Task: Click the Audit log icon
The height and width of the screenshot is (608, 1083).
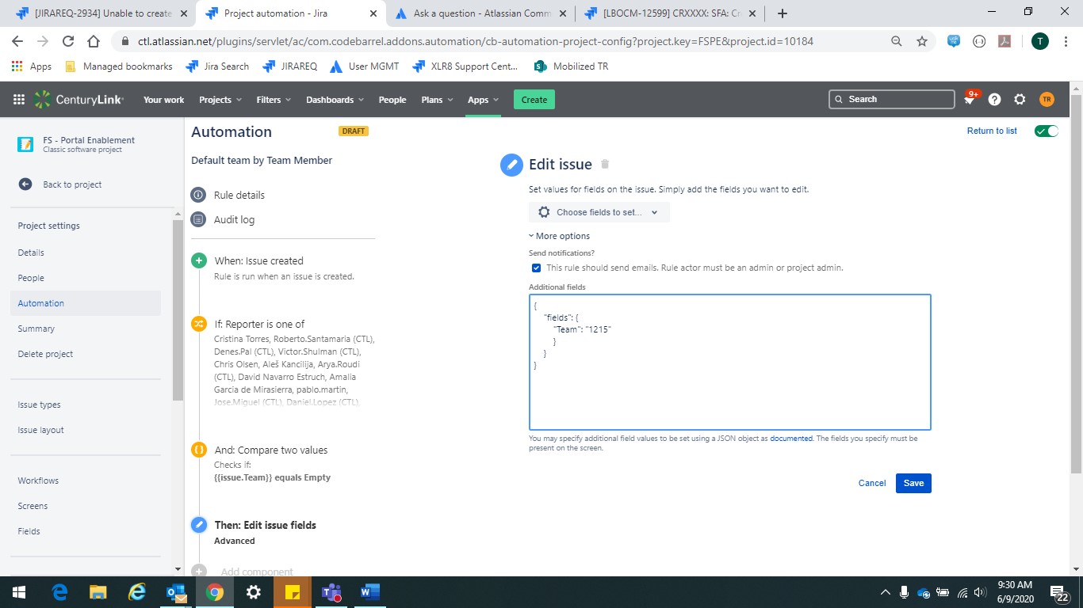Action: 198,219
